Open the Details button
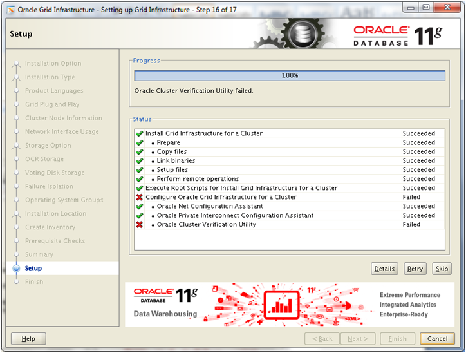Image resolution: width=466 pixels, height=353 pixels. (384, 269)
